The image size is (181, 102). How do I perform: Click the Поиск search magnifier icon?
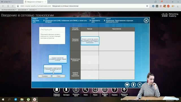(85, 90)
